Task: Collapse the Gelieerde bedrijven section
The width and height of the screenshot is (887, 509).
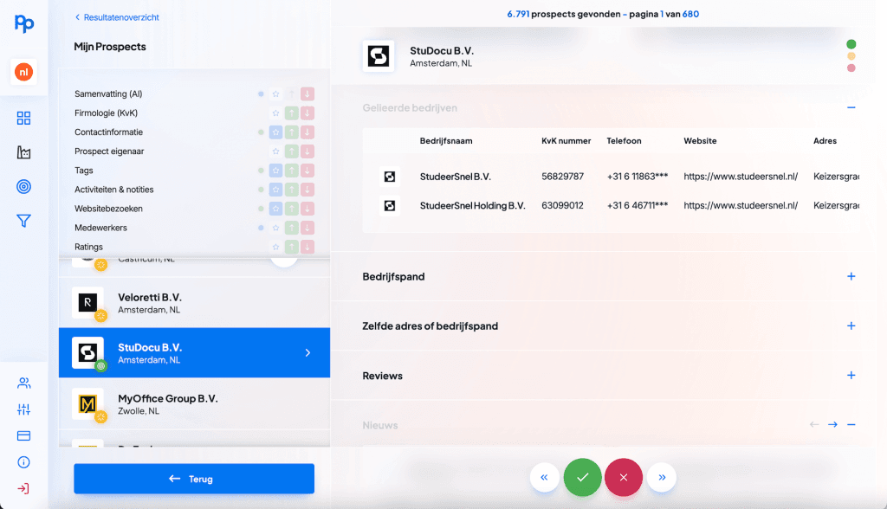Action: pyautogui.click(x=851, y=108)
